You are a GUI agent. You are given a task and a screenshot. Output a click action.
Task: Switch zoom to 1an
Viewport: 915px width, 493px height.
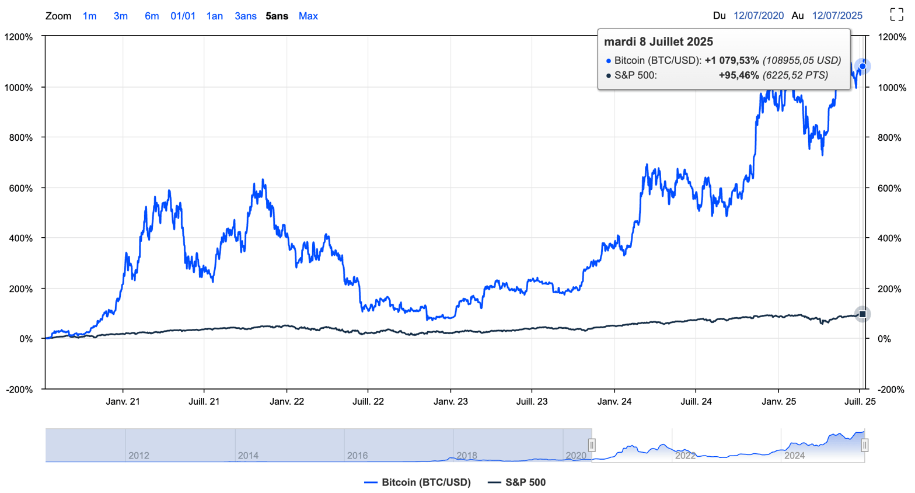point(214,16)
